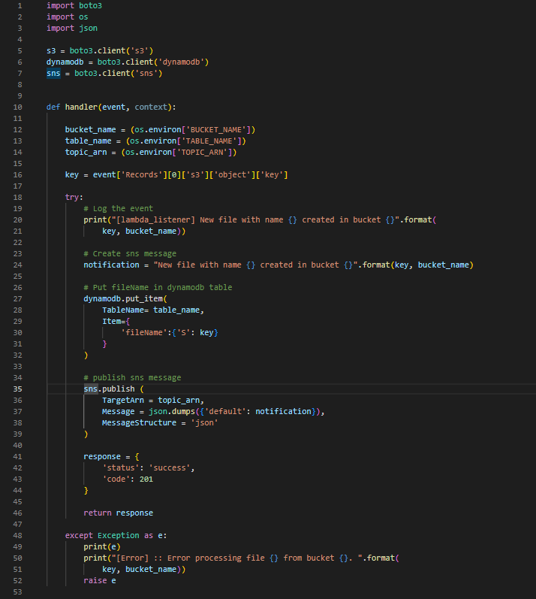
Task: Click the lambda_listener print statement on line 20
Action: tap(260, 219)
